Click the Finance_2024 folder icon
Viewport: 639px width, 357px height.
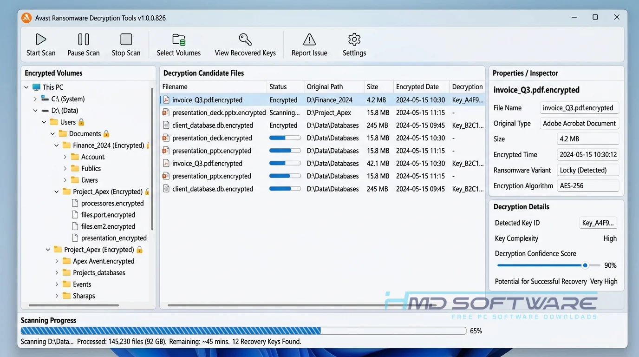coord(66,145)
